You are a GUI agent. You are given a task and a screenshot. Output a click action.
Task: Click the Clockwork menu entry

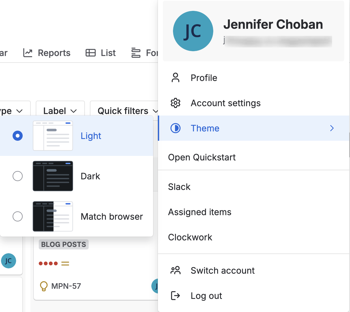click(x=190, y=237)
